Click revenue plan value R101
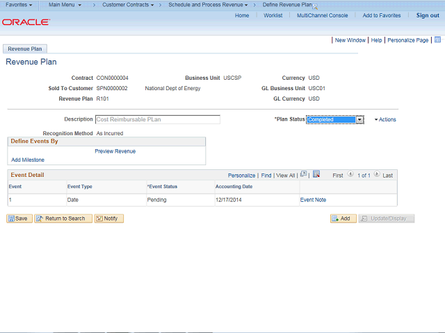Image resolution: width=445 pixels, height=333 pixels. tap(102, 99)
